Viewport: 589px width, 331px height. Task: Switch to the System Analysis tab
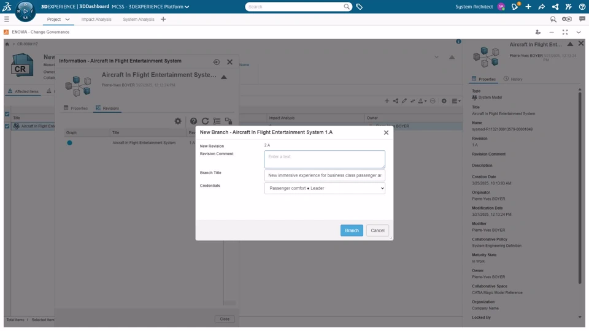click(x=139, y=19)
